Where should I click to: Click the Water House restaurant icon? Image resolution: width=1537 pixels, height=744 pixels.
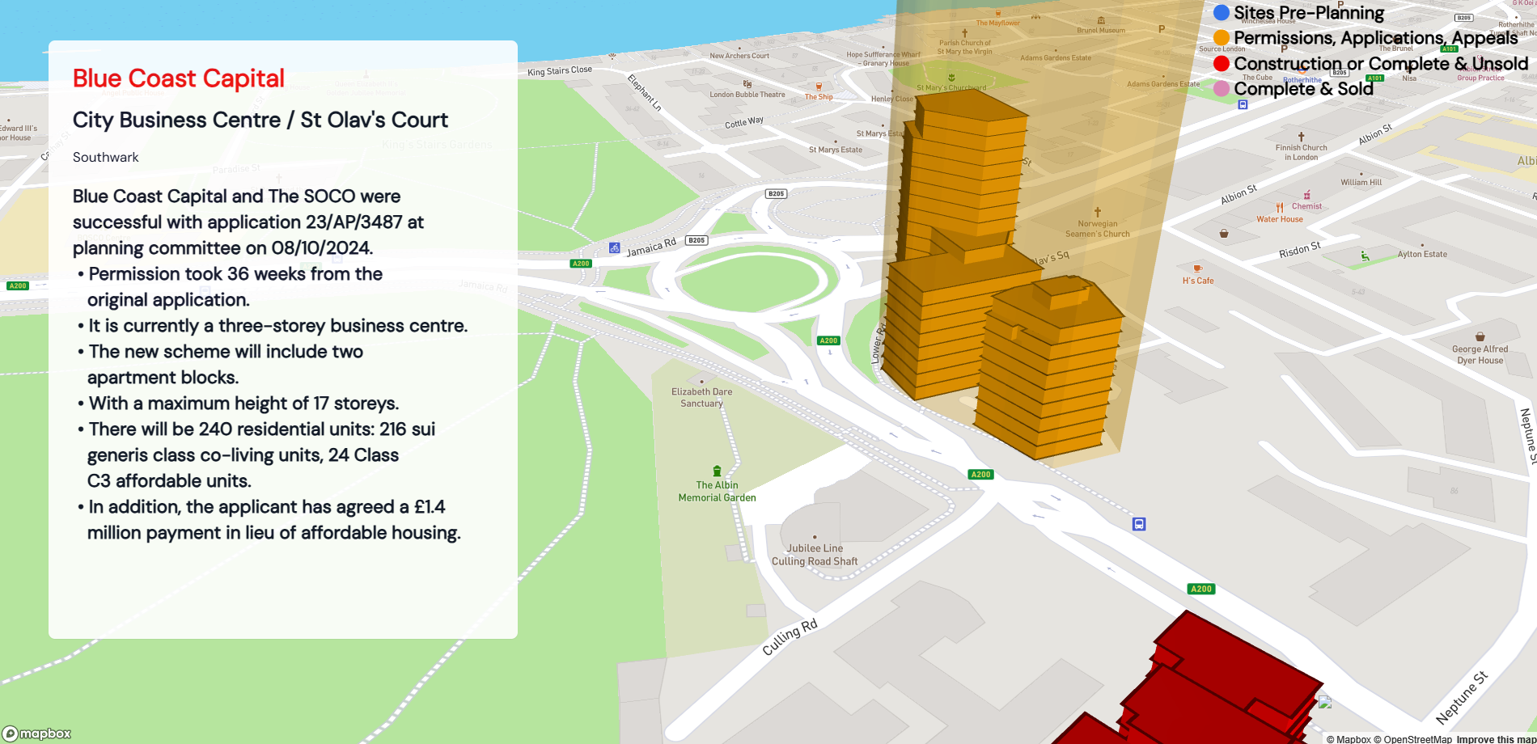[1280, 207]
